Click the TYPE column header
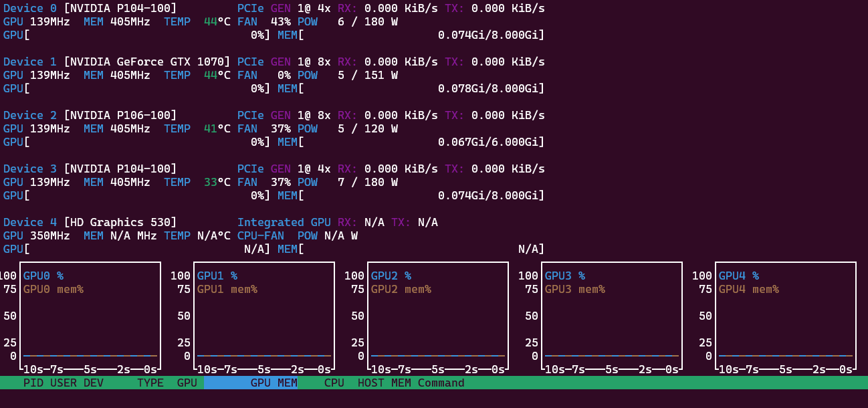Image resolution: width=868 pixels, height=408 pixels. coord(150,383)
